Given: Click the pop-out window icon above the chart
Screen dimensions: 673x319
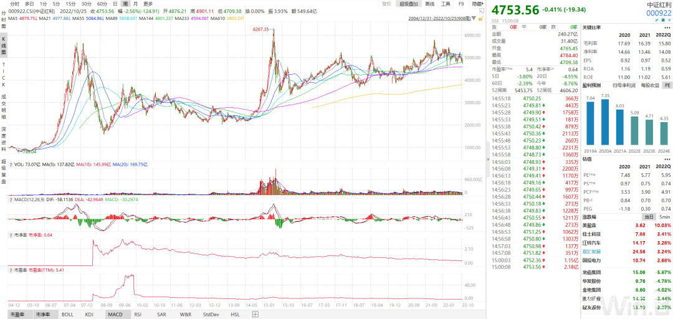Looking at the screenshot, I should coord(480,11).
